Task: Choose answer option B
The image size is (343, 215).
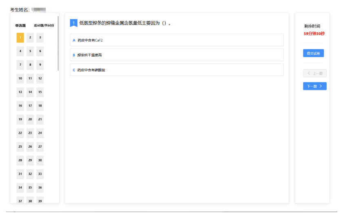Action: (x=176, y=55)
